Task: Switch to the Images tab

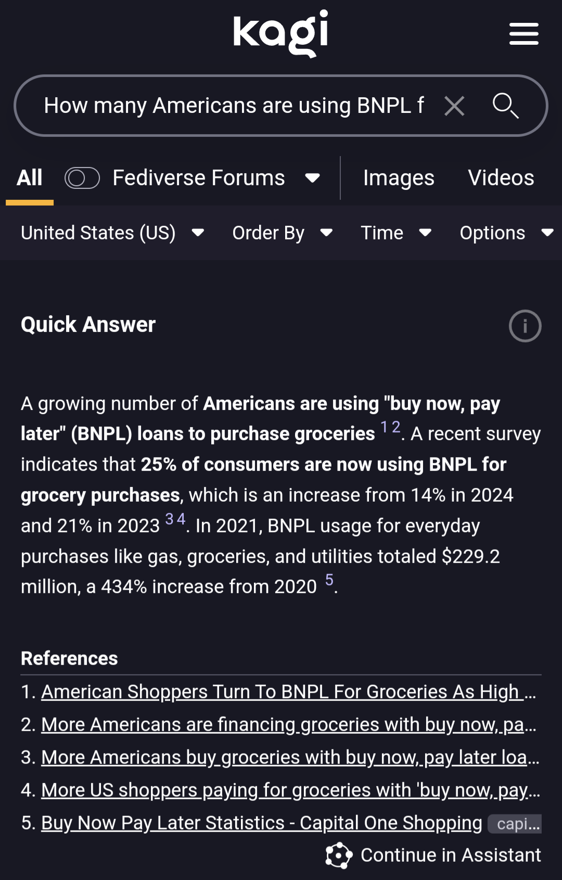Action: click(x=399, y=178)
